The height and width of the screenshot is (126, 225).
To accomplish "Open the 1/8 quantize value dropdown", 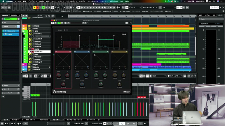I will (169, 7).
